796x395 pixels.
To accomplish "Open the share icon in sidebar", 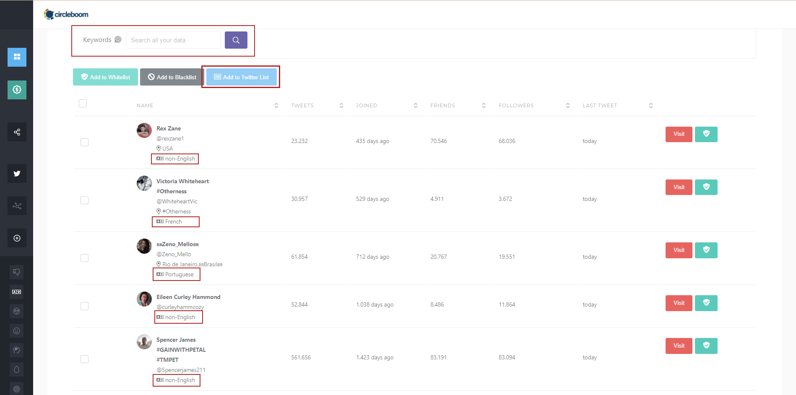I will click(x=17, y=132).
